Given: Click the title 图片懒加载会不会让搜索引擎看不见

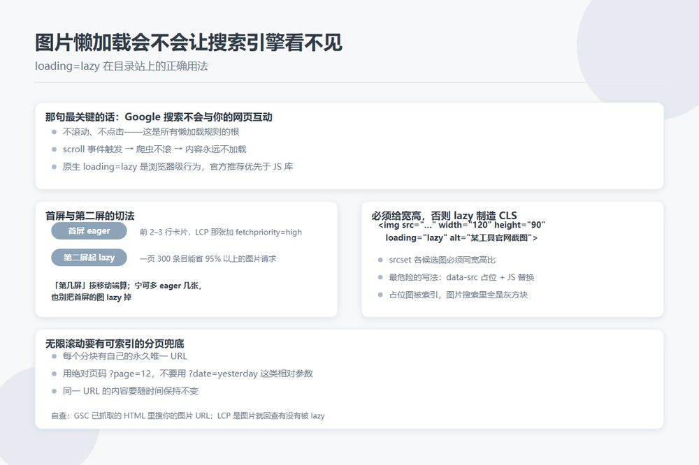Looking at the screenshot, I should 189,43.
